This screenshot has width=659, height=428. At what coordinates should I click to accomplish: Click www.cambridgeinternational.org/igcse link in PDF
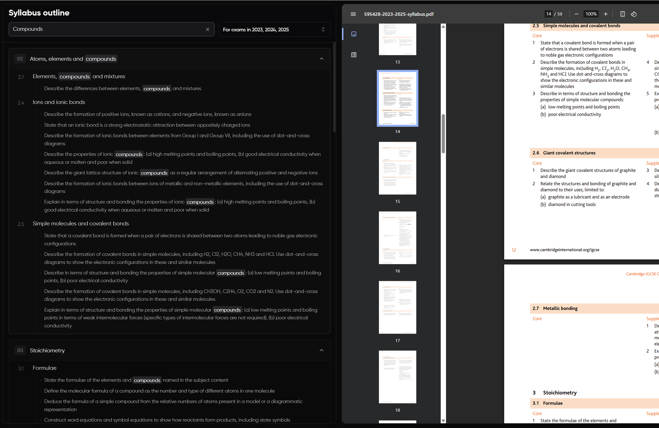[564, 250]
